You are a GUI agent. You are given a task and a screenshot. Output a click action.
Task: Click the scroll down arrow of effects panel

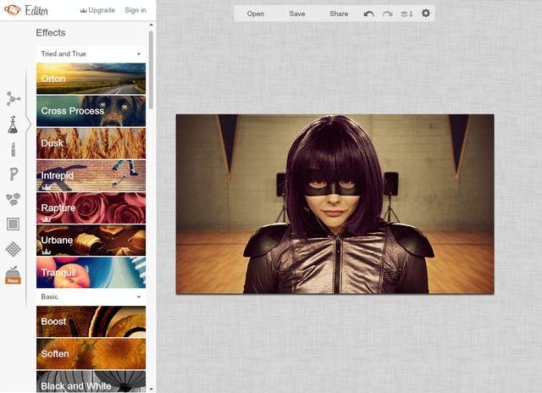[x=151, y=390]
